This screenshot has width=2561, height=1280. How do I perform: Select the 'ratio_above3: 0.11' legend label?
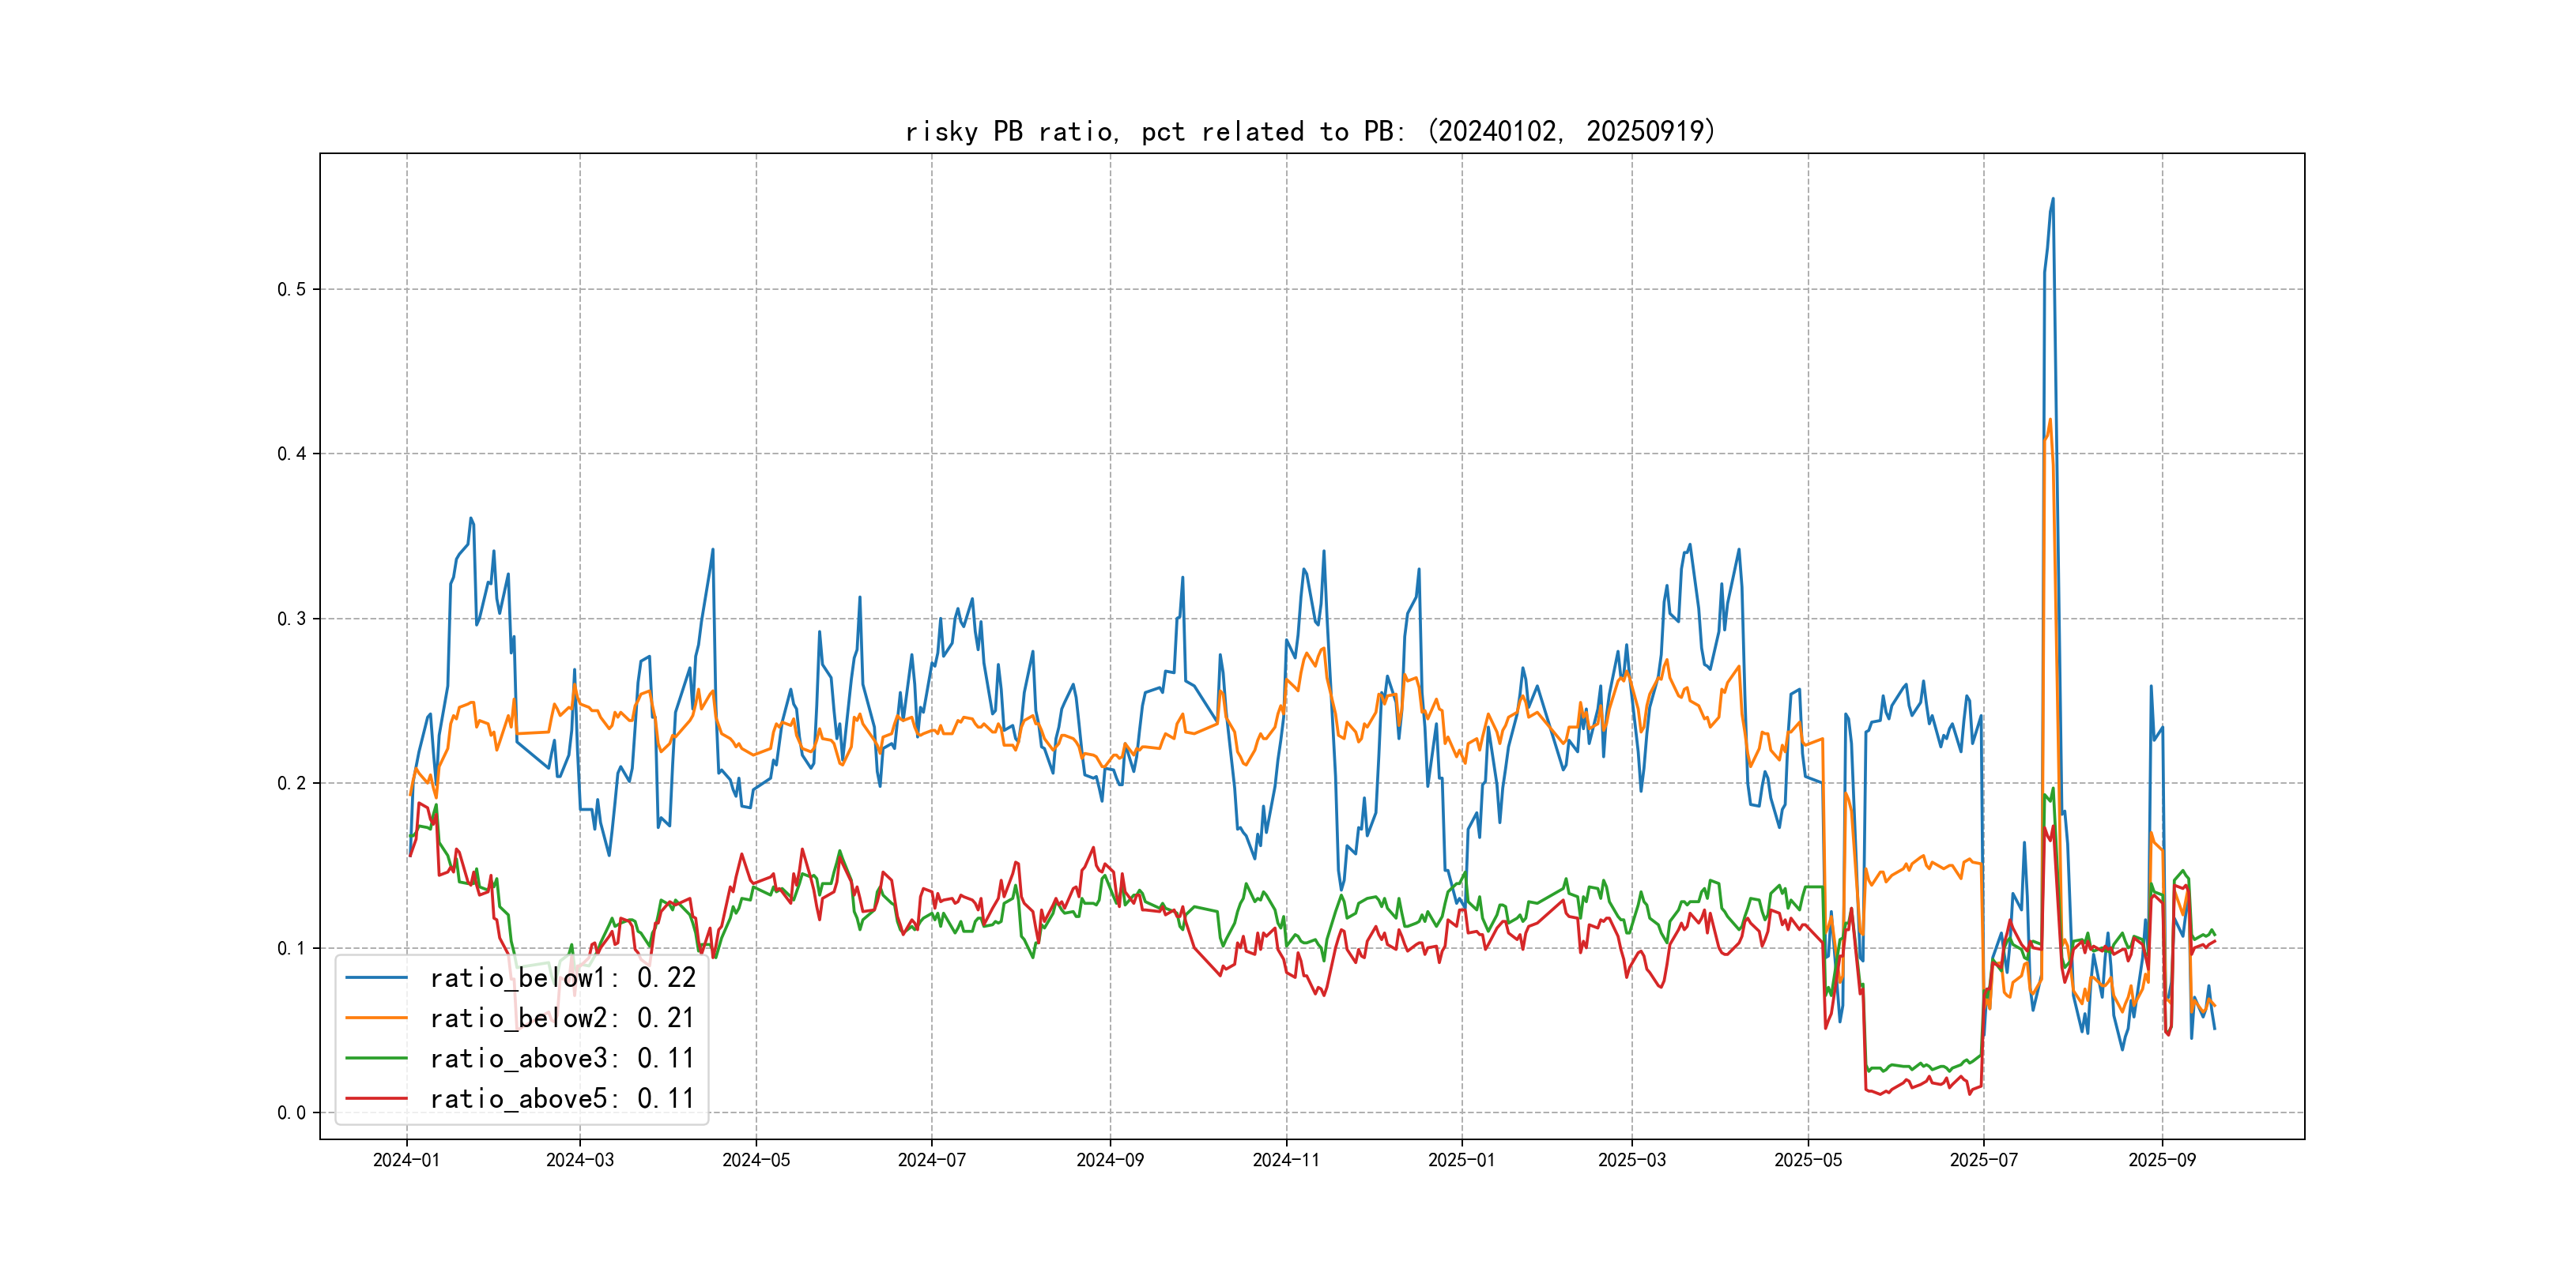coord(563,1059)
